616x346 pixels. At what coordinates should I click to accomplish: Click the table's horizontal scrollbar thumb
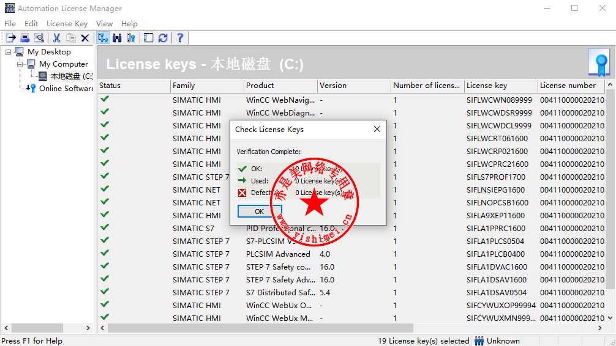260,328
